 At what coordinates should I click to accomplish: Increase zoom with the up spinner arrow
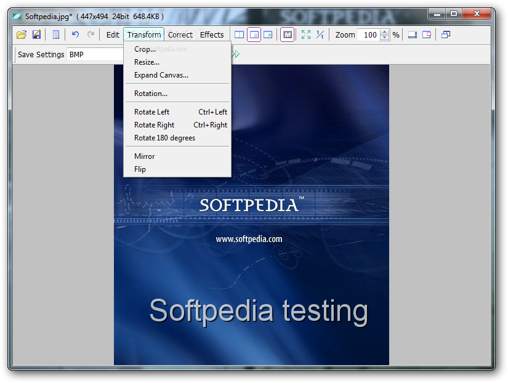(x=385, y=32)
